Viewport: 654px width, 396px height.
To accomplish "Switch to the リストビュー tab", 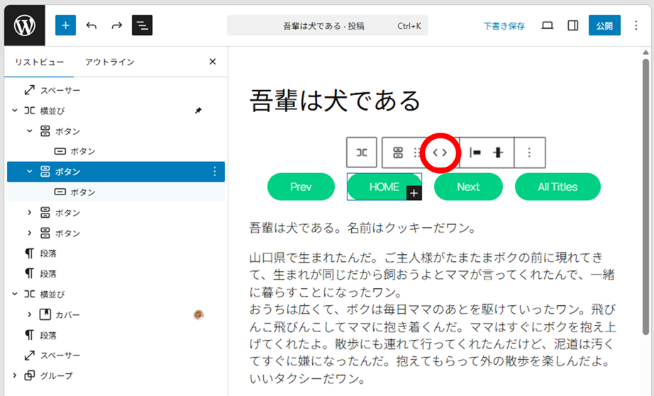I will 39,62.
